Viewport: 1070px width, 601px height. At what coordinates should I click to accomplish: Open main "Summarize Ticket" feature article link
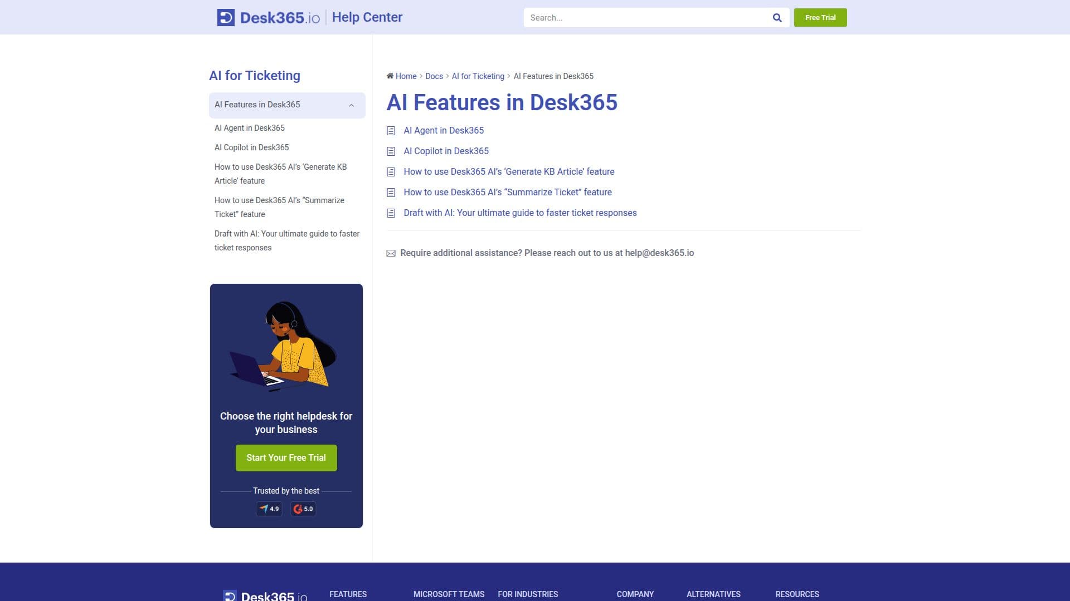click(508, 192)
